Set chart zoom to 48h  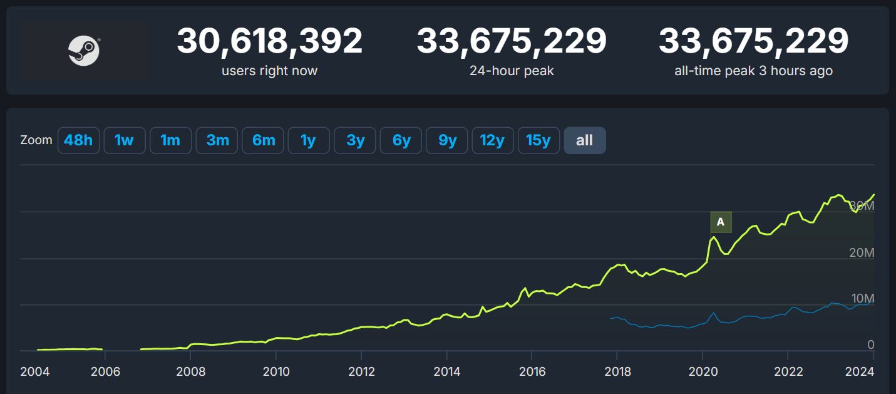click(78, 140)
